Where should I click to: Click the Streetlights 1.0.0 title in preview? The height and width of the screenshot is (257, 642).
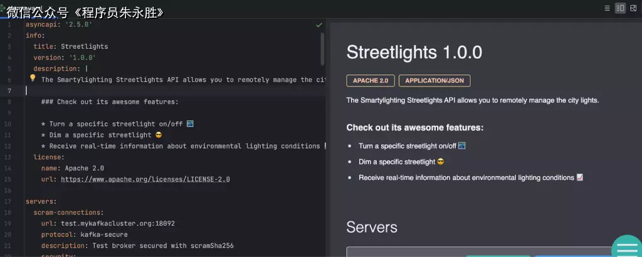[414, 53]
